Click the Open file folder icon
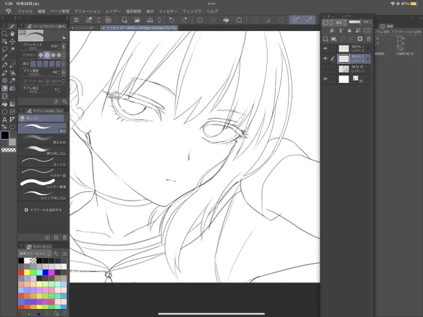Image resolution: width=423 pixels, height=317 pixels. 137,20
